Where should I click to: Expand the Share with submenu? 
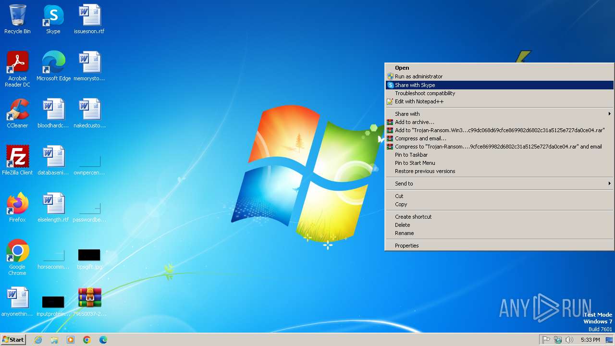[x=499, y=114]
